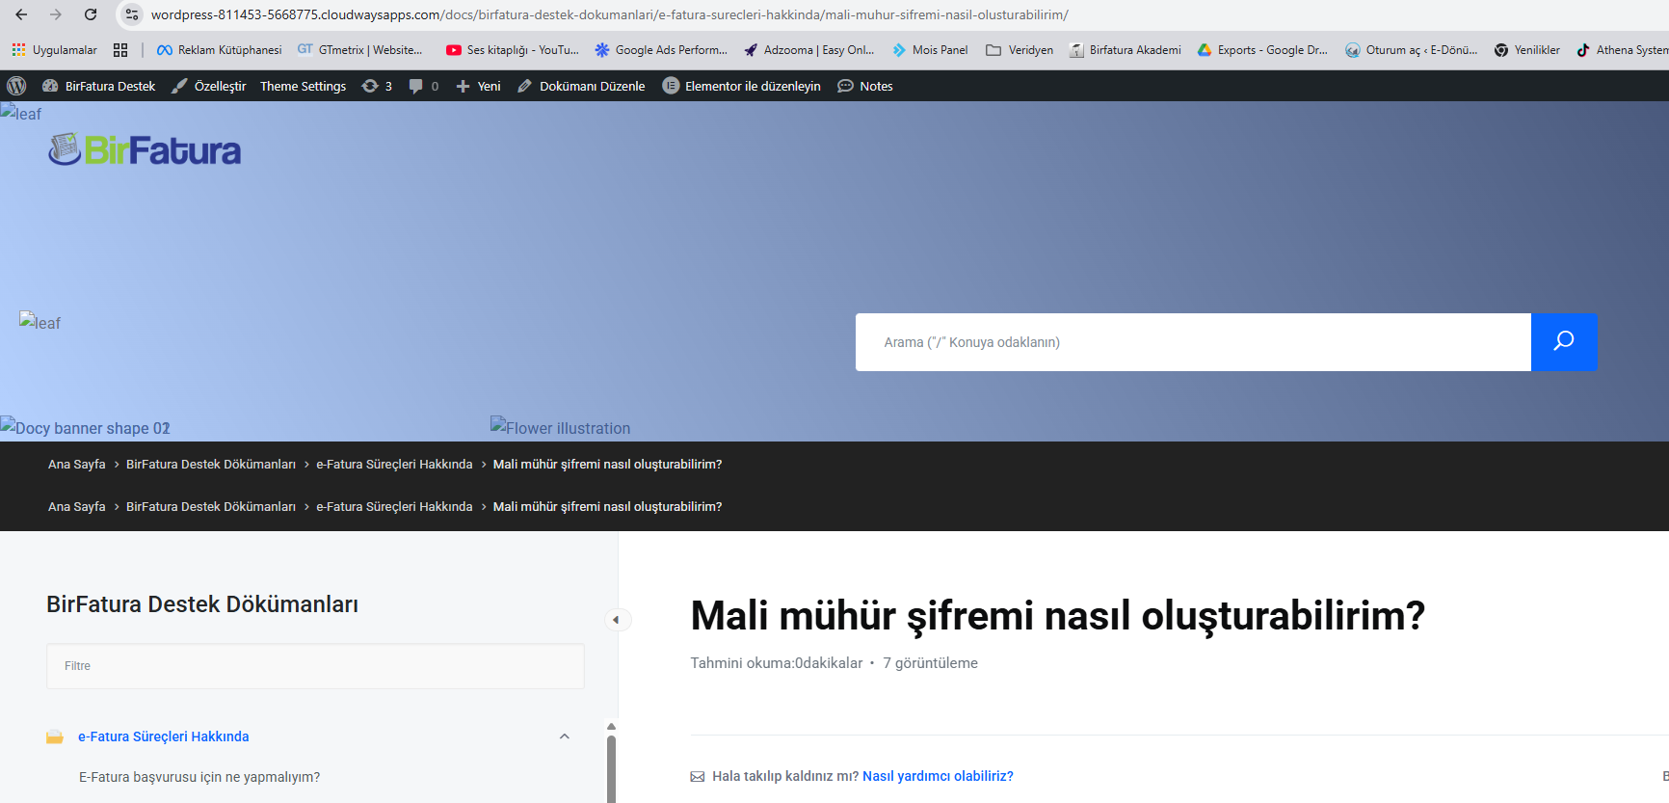Click the Filtre input in sidebar
The image size is (1669, 803).
coord(315,666)
